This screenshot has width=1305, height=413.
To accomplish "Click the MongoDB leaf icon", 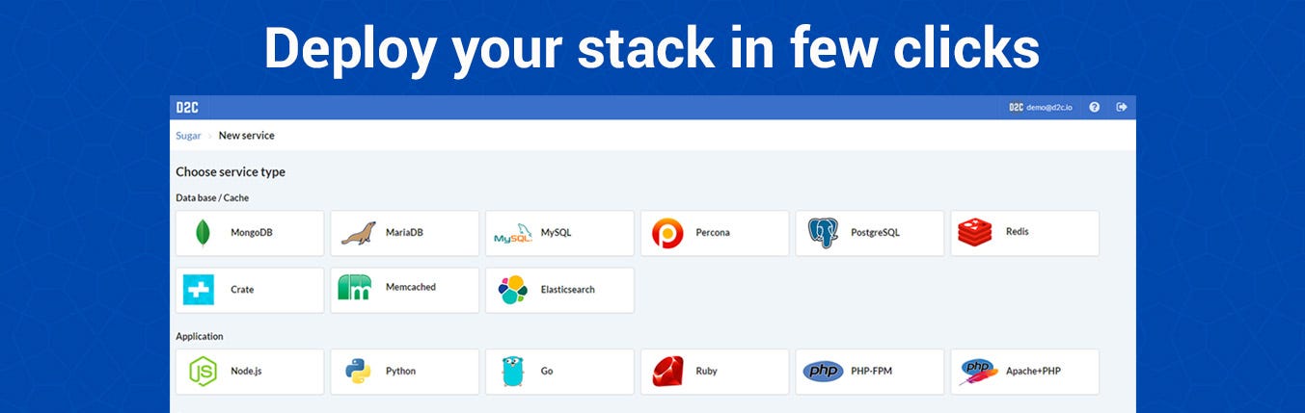I will coord(203,233).
